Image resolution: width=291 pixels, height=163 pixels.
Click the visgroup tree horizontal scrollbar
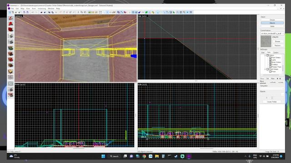click(271, 75)
